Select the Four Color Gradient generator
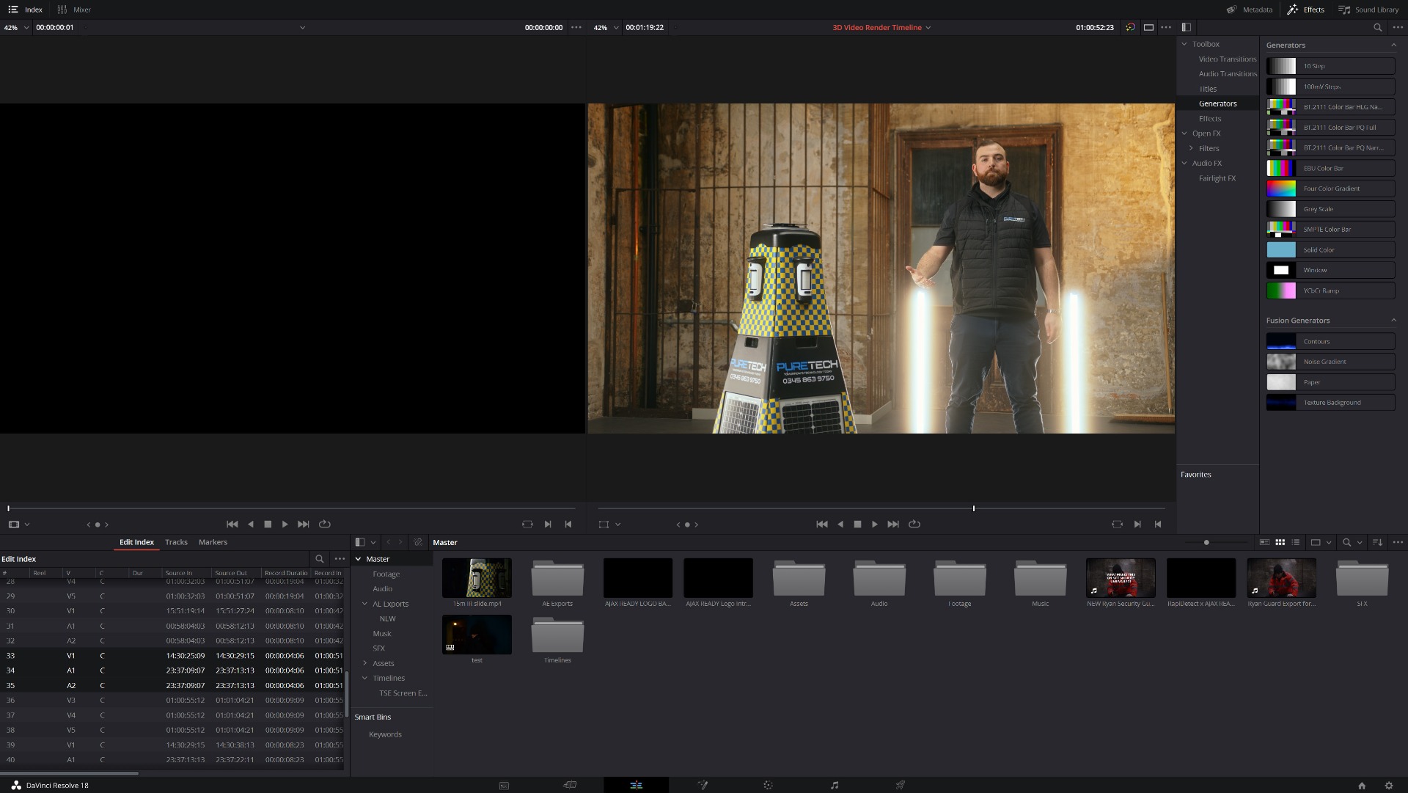Image resolution: width=1408 pixels, height=793 pixels. pyautogui.click(x=1330, y=189)
